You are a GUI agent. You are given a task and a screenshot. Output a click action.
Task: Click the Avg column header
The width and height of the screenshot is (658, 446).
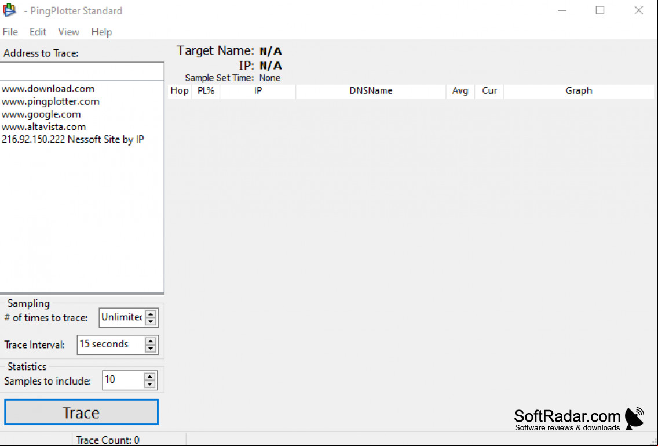460,91
